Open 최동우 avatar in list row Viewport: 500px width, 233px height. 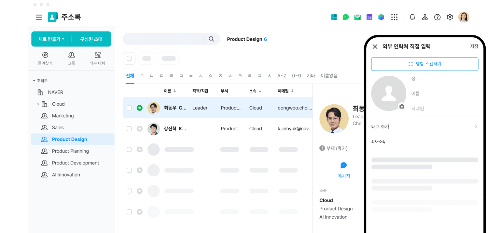[154, 108]
